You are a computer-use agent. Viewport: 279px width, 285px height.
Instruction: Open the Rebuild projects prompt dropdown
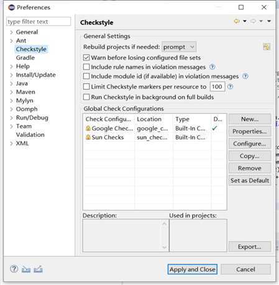click(179, 47)
